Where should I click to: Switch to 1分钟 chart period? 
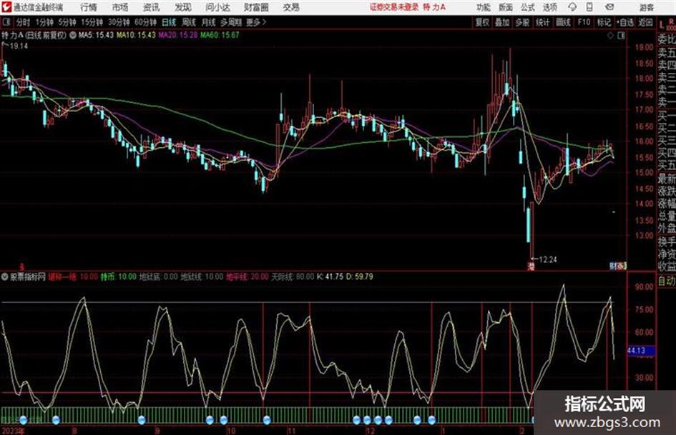(x=44, y=22)
